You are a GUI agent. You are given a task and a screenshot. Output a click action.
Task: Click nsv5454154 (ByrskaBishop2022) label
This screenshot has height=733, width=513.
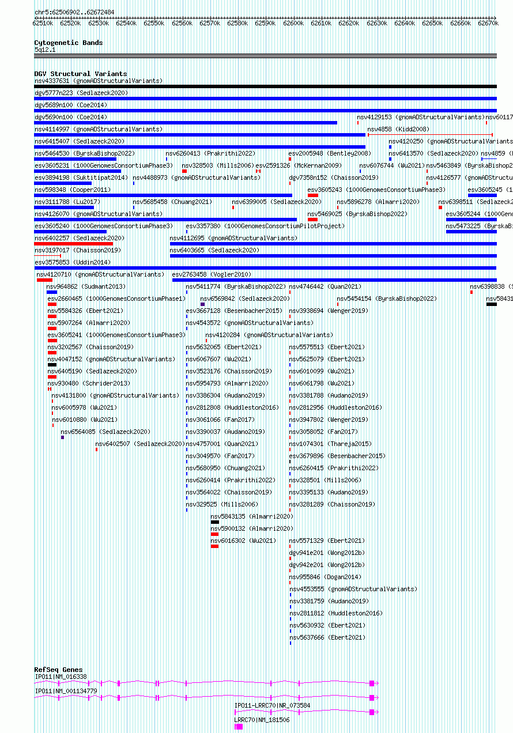[x=387, y=299]
